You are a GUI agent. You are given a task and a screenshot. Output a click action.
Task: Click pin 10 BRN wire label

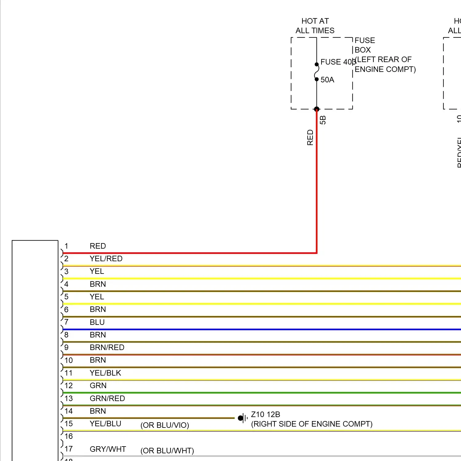(98, 360)
